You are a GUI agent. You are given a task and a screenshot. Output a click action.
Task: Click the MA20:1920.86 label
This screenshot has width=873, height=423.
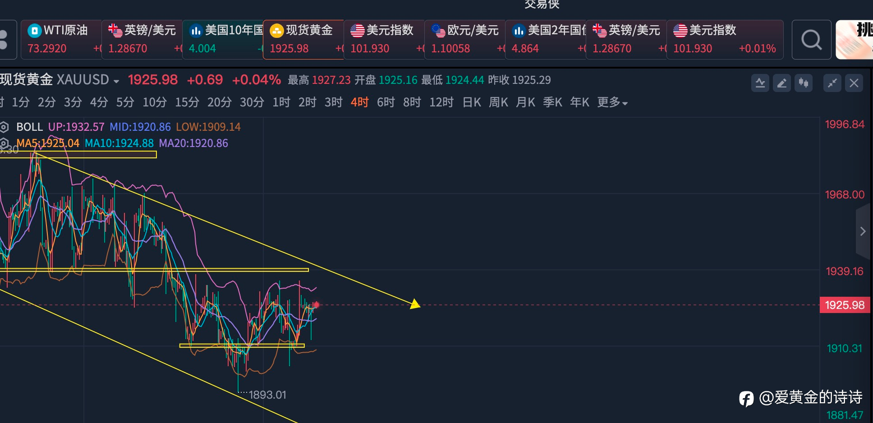(193, 143)
